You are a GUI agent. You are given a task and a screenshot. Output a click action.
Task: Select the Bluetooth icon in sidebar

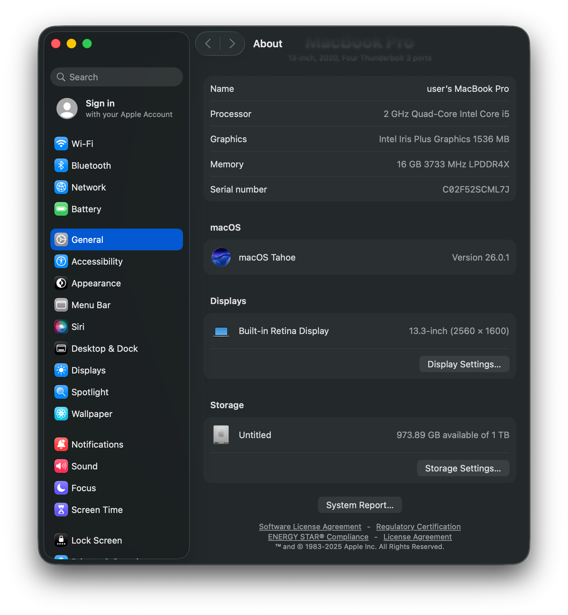61,165
